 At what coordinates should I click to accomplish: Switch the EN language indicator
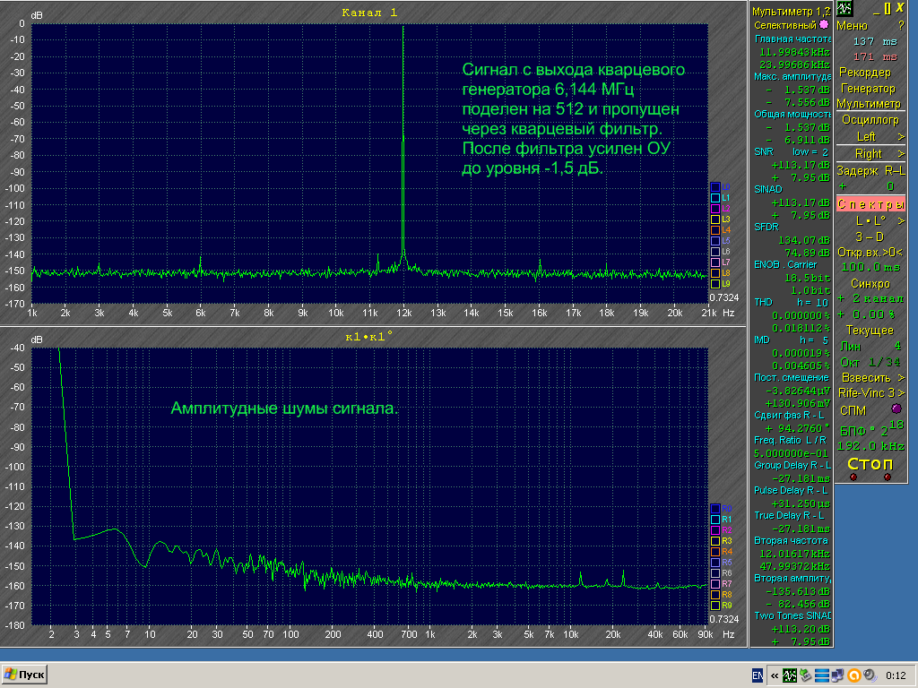pos(757,675)
